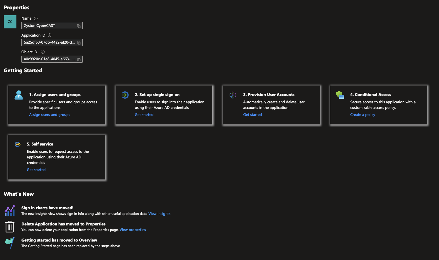Open View insights for sign-in charts
The width and height of the screenshot is (439, 260).
pyautogui.click(x=159, y=213)
